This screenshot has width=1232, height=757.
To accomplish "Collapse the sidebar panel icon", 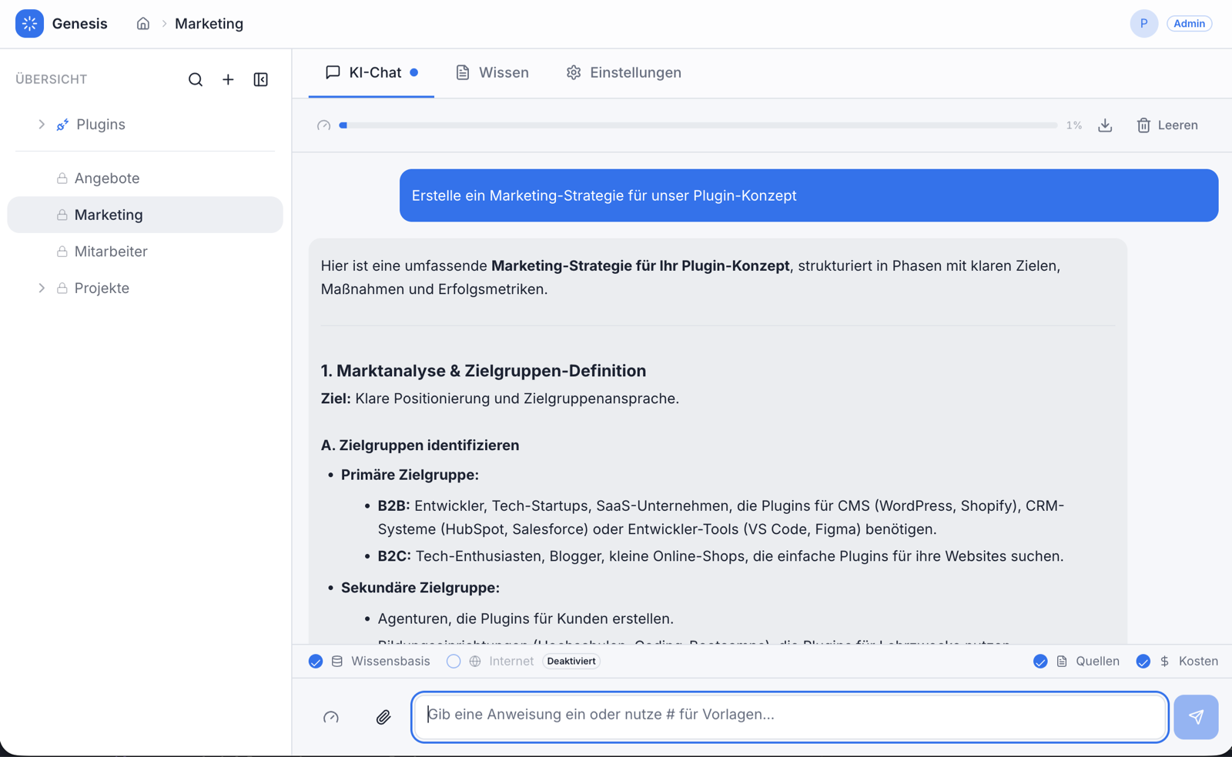I will pos(261,79).
